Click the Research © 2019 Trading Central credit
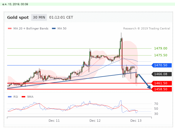The height and width of the screenshot is (130, 175). point(147,29)
